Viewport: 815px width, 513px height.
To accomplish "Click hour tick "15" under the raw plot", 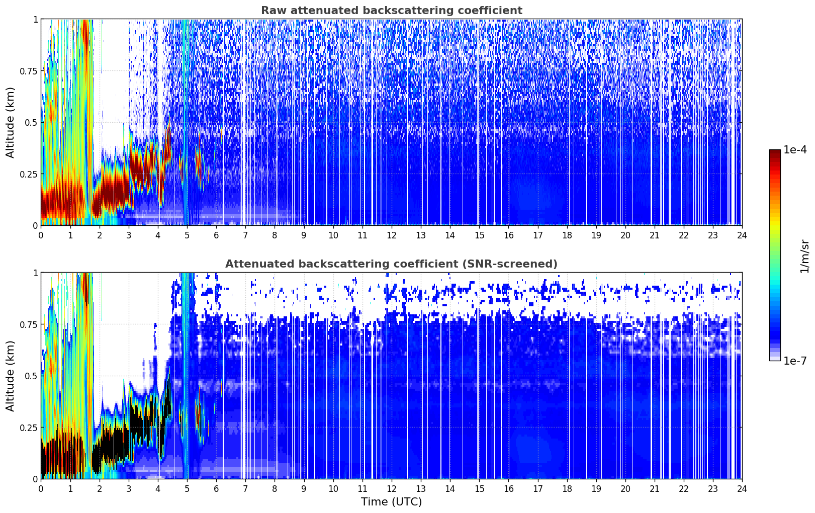I will click(479, 235).
